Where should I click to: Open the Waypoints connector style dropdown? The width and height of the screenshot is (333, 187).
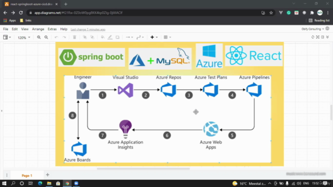pos(140,37)
